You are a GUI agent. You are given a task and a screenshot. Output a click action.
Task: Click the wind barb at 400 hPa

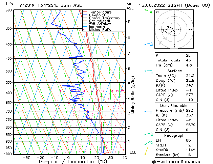149,44
